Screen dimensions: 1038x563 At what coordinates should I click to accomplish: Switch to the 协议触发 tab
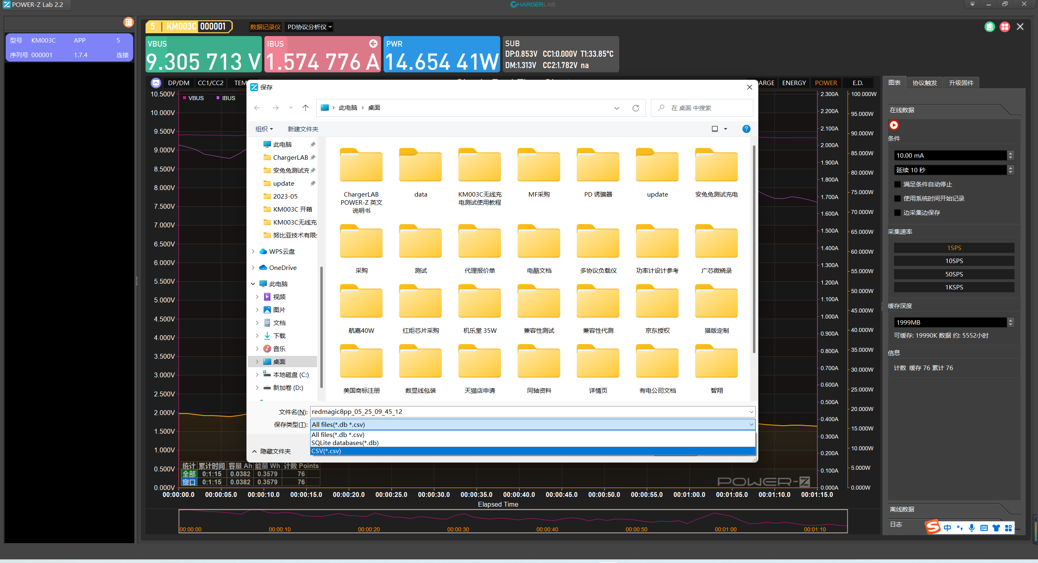924,83
